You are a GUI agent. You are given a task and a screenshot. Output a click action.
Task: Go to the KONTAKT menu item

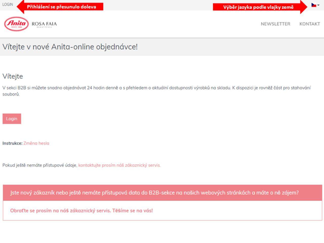pos(310,24)
